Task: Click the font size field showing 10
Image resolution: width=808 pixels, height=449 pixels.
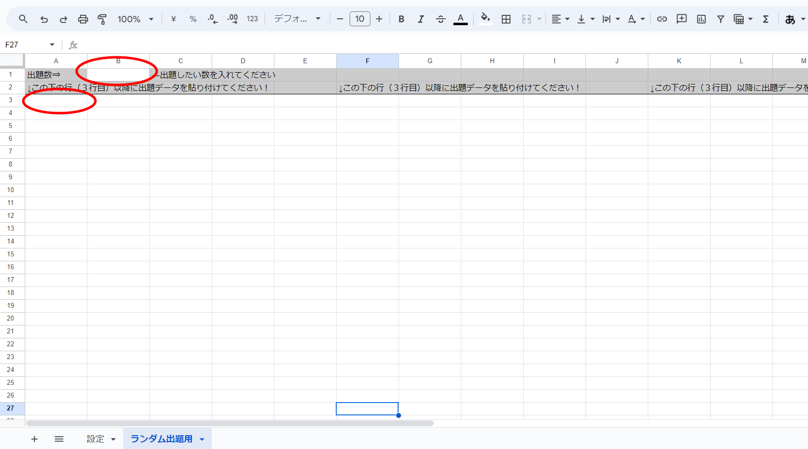Action: click(x=359, y=19)
